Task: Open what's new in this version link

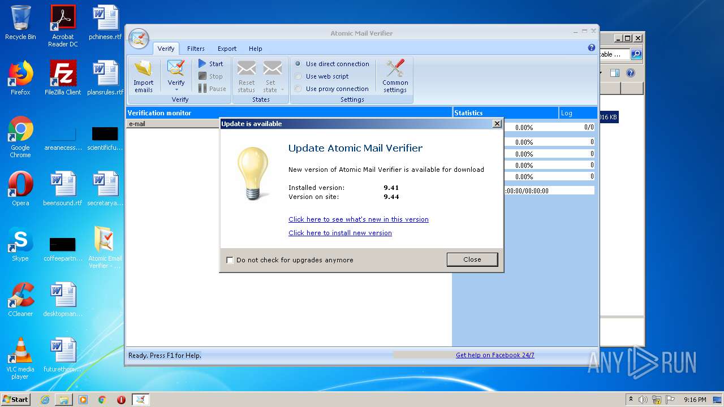Action: point(359,219)
